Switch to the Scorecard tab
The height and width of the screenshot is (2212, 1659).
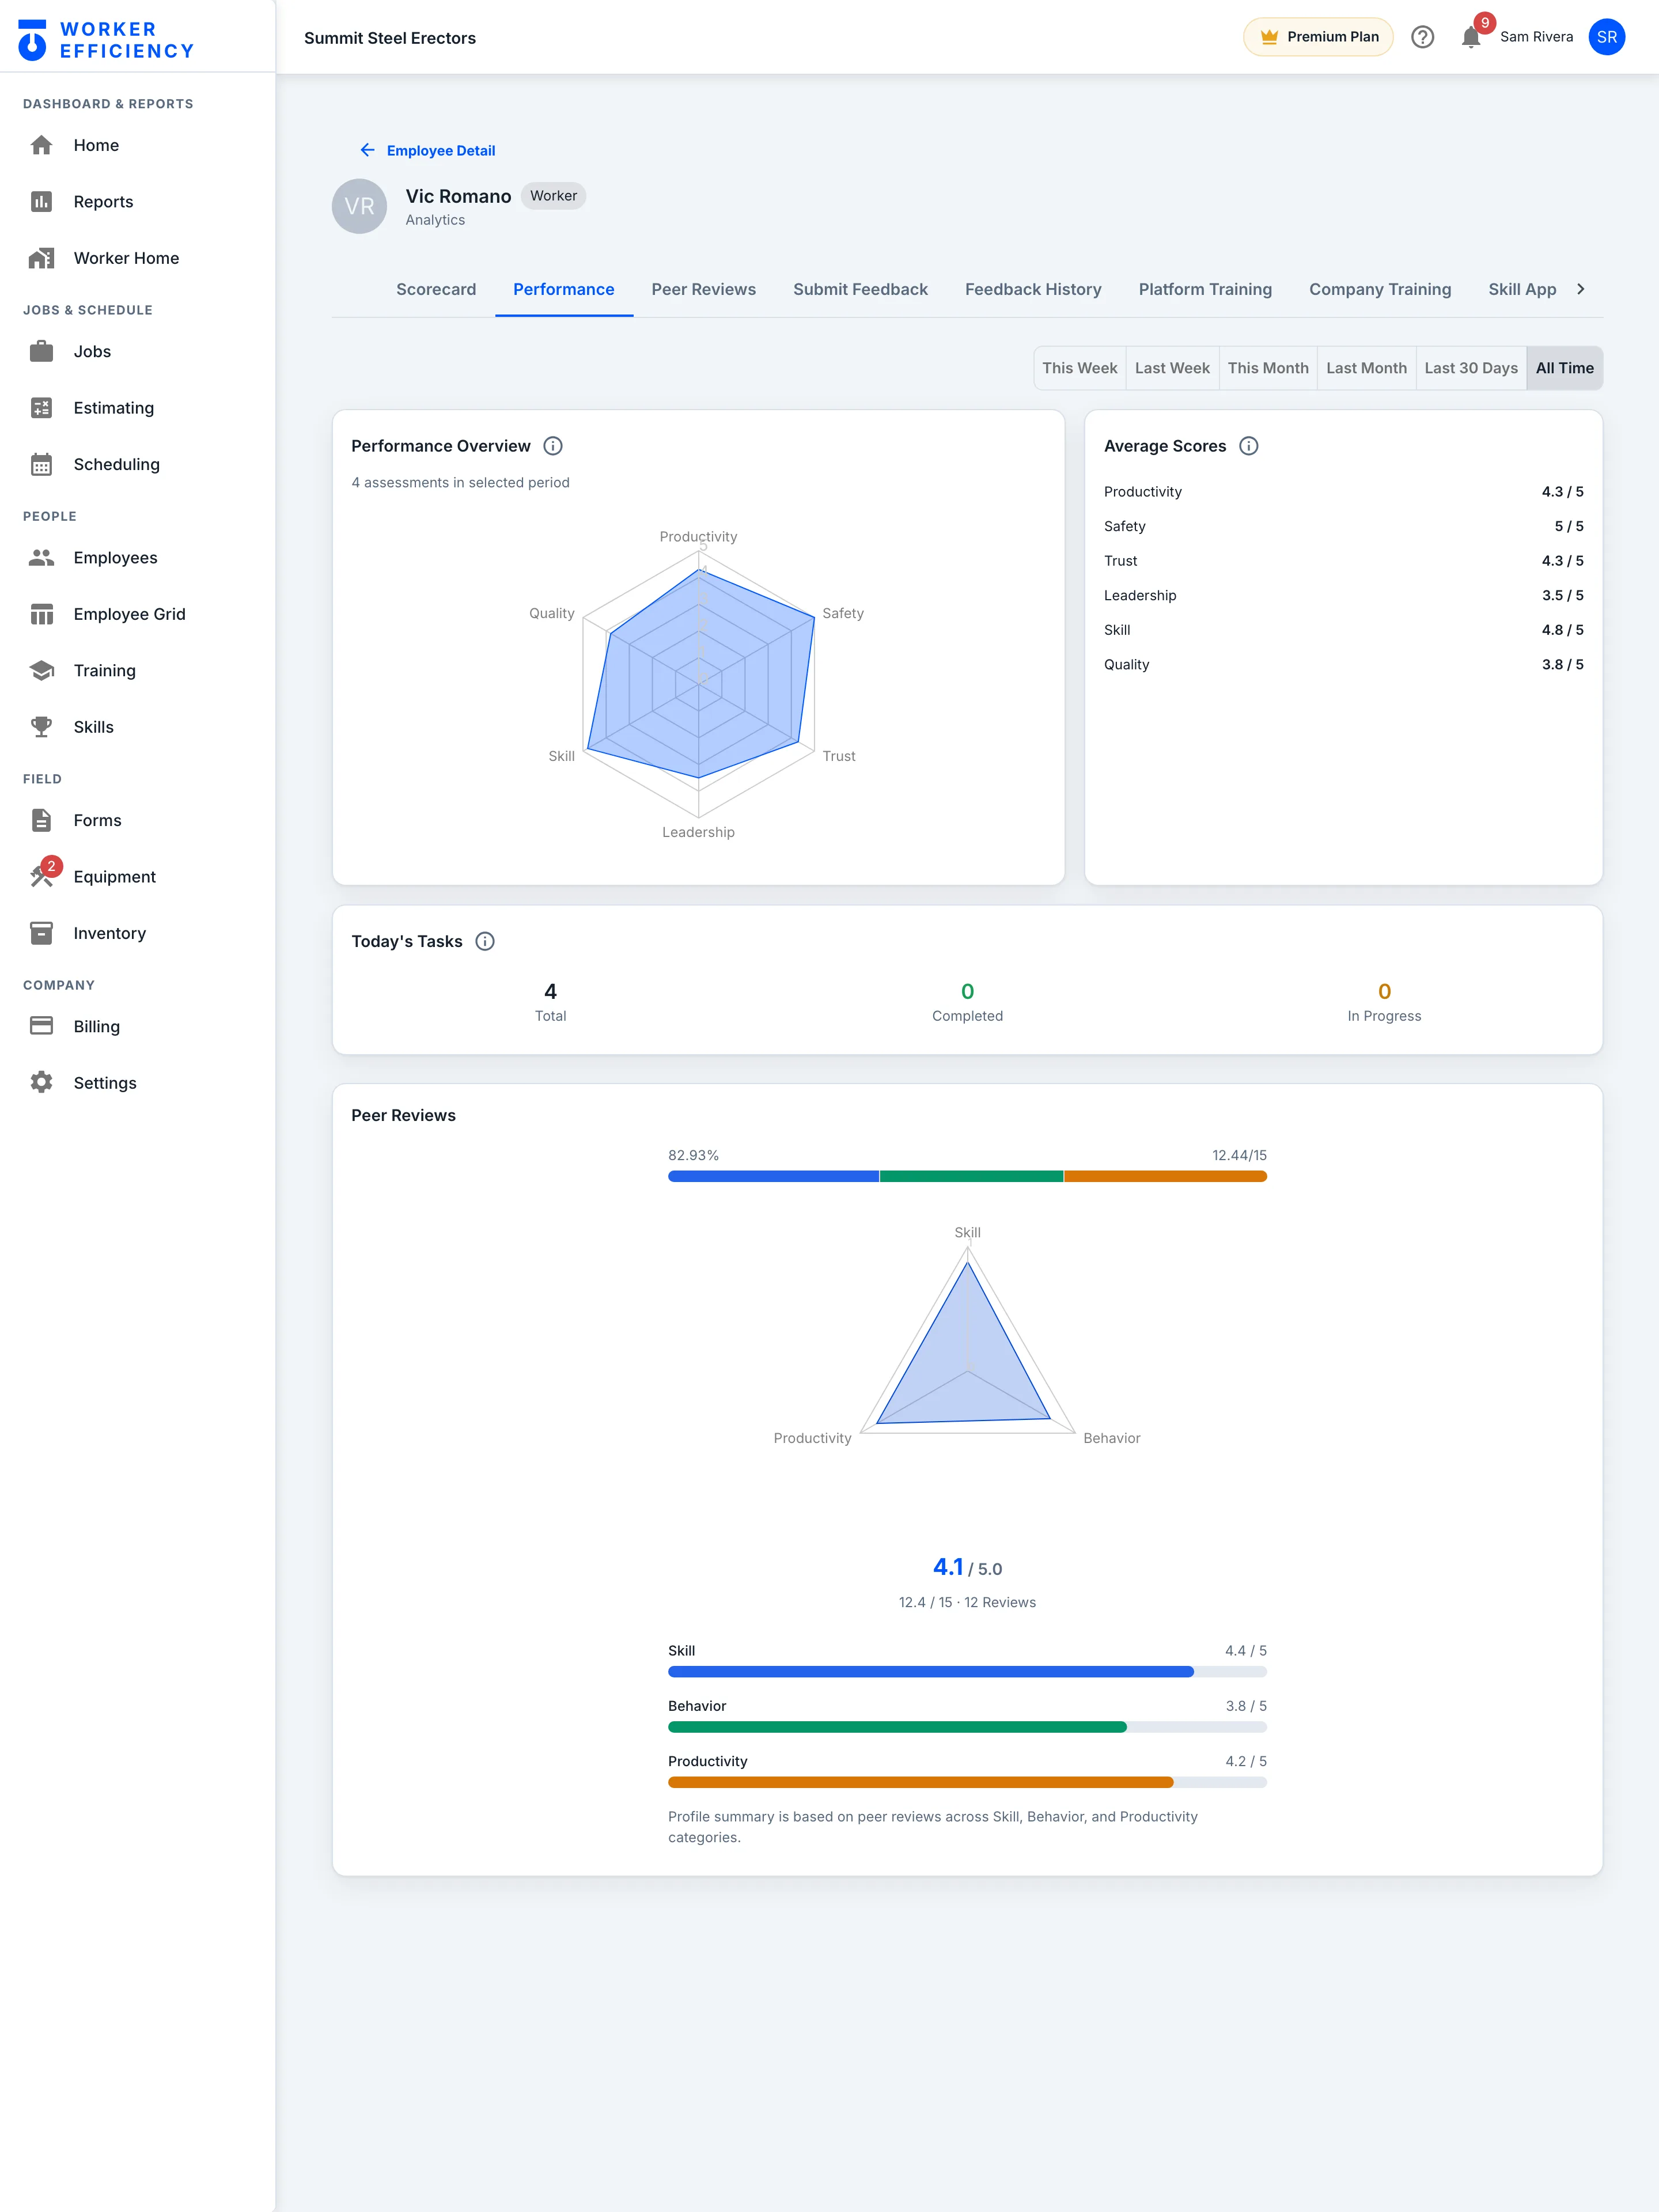tap(436, 289)
